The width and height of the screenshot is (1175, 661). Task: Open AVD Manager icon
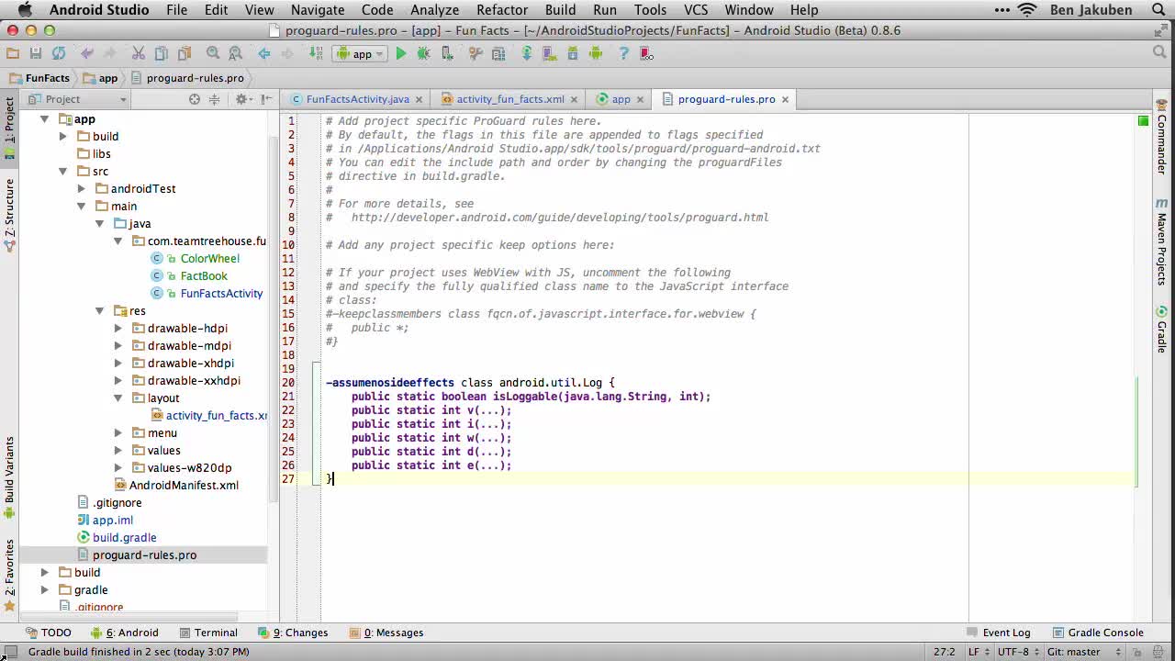[550, 53]
